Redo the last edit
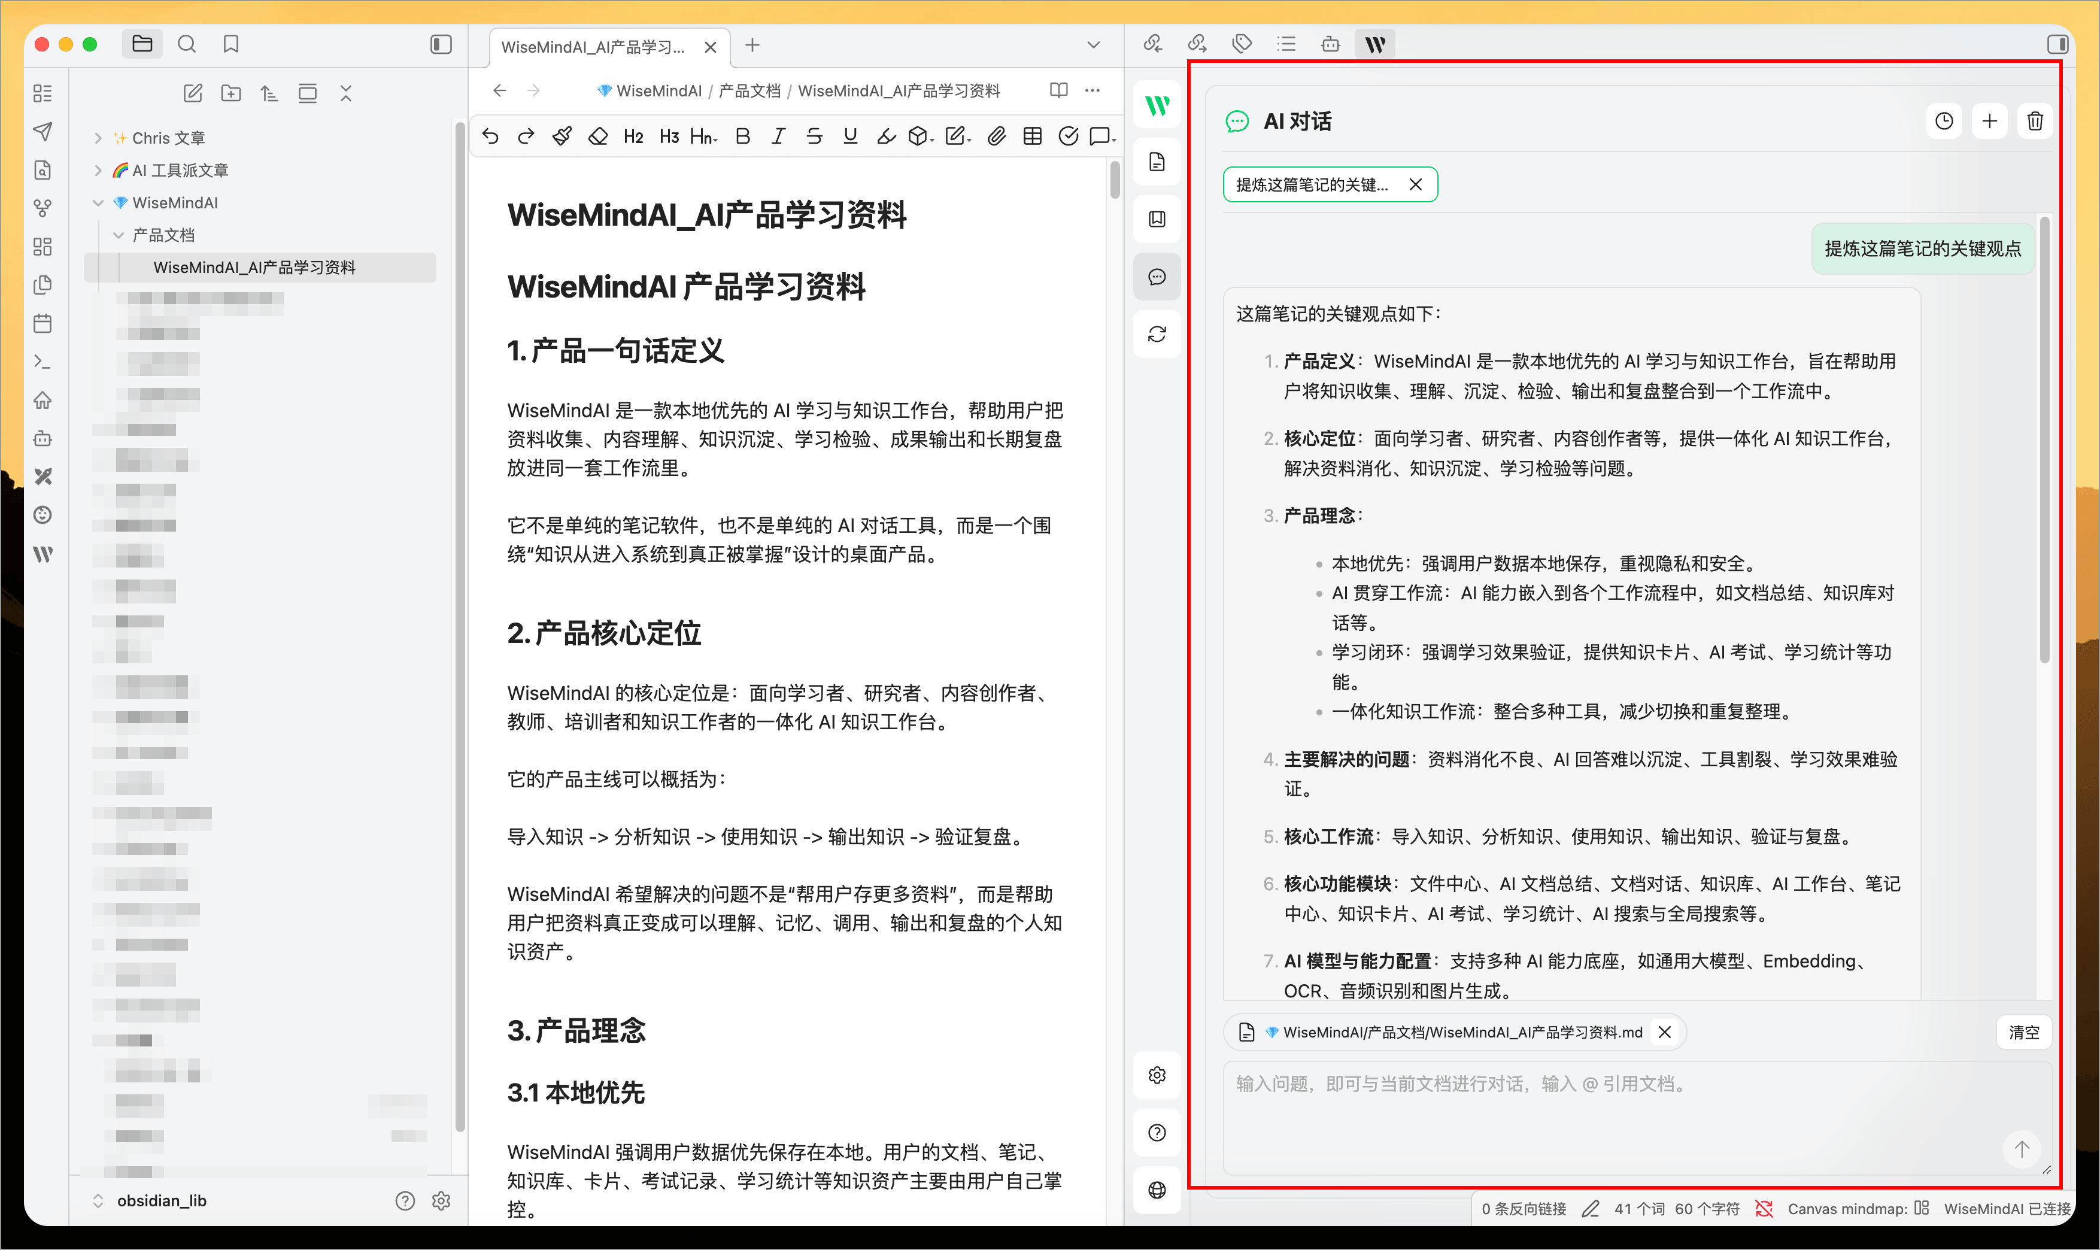The image size is (2100, 1250). coord(526,136)
